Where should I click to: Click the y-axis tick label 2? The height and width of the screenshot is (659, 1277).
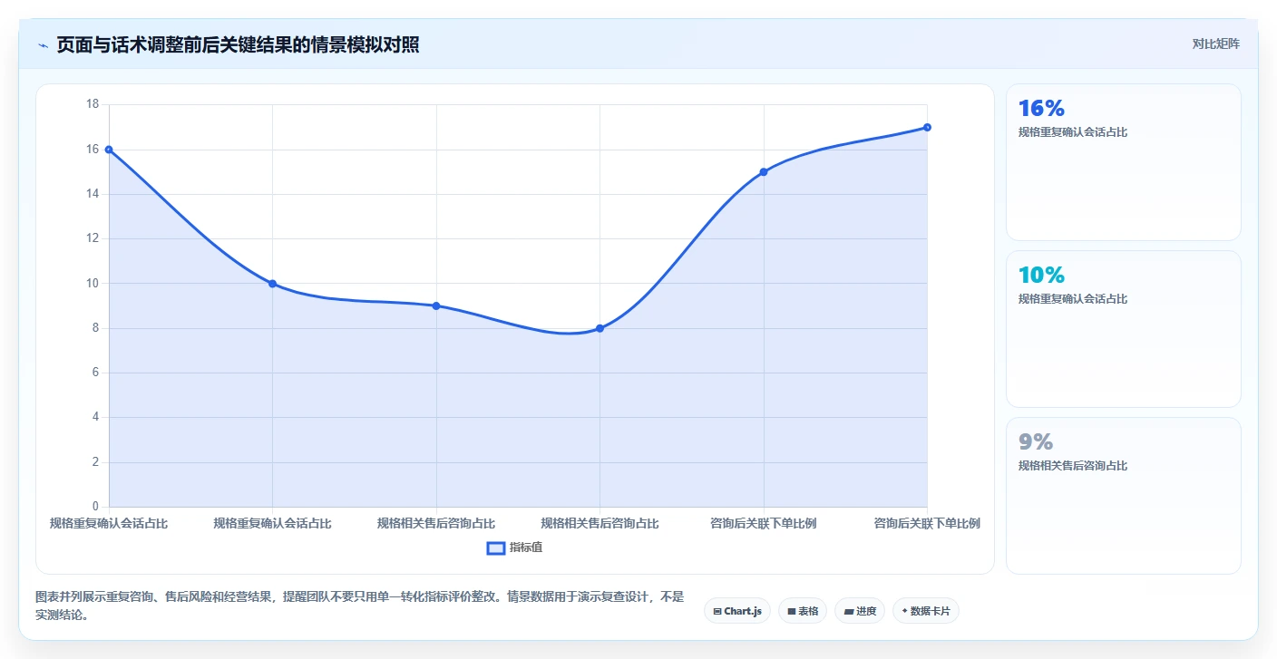coord(94,462)
